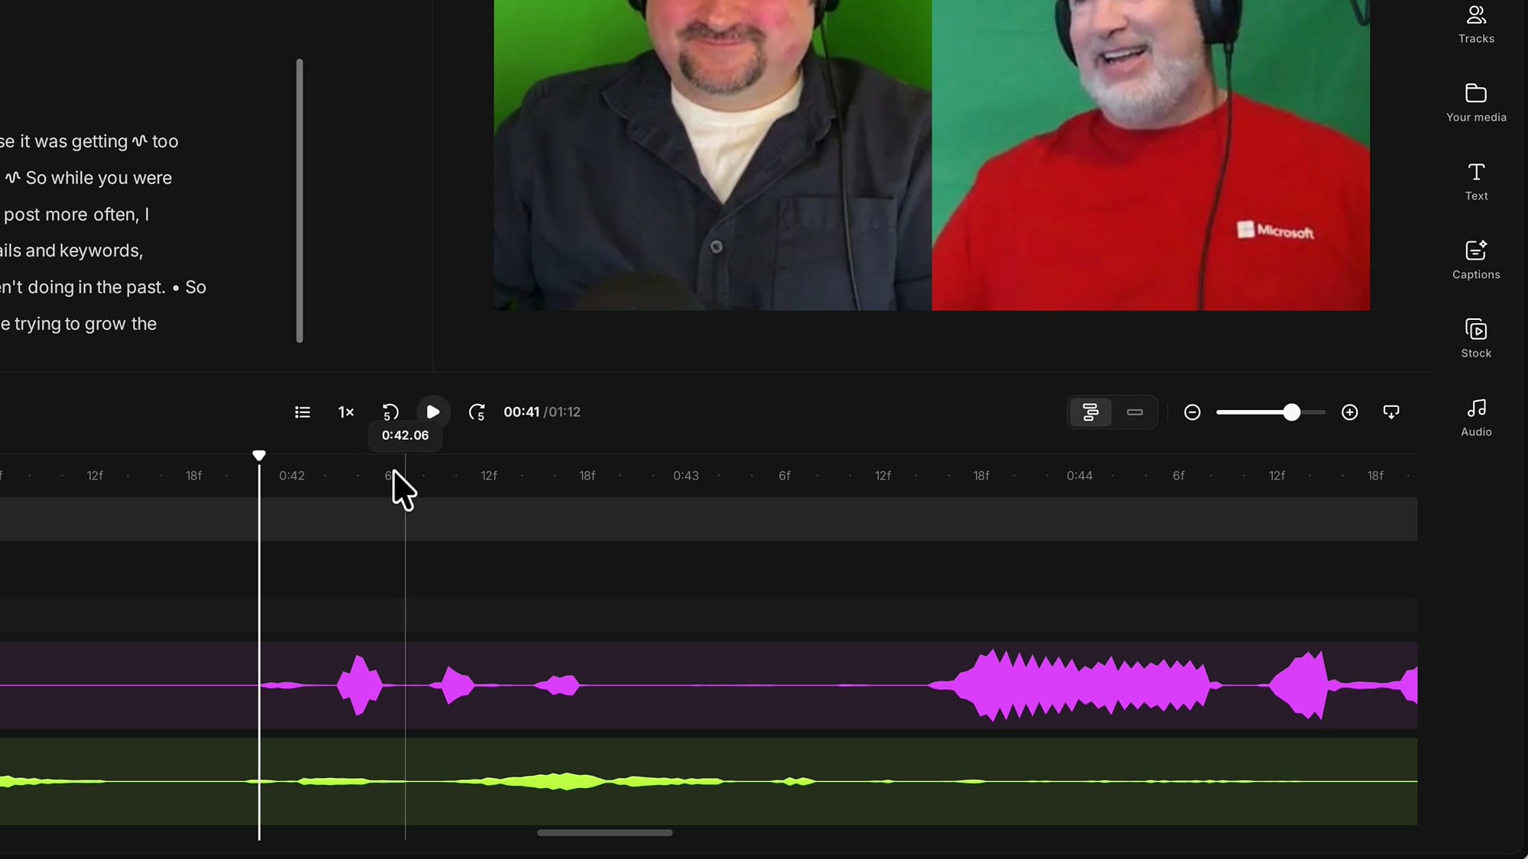Click transcript text "it was getting"
The width and height of the screenshot is (1528, 859).
click(73, 141)
